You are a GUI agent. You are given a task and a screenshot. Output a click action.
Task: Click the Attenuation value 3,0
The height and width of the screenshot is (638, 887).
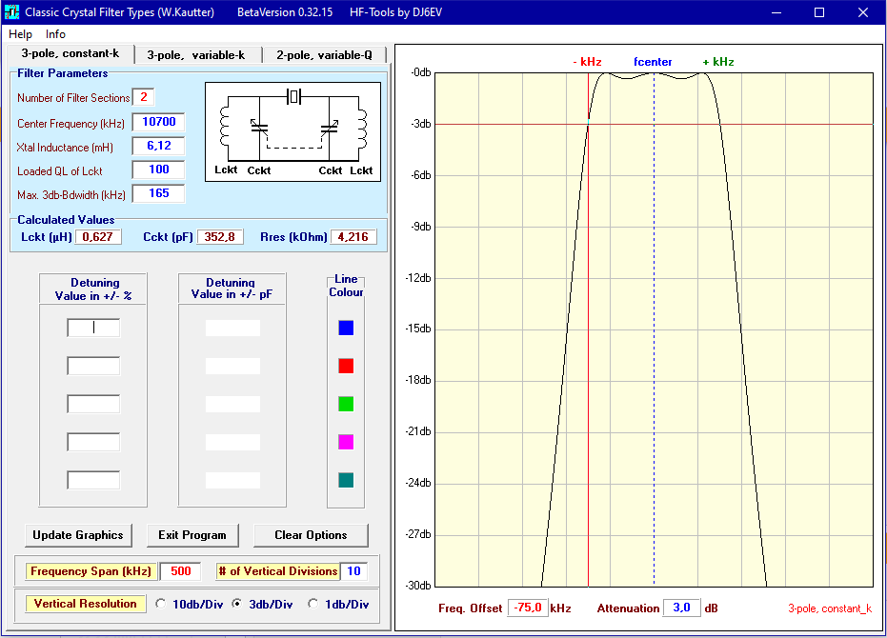point(681,608)
